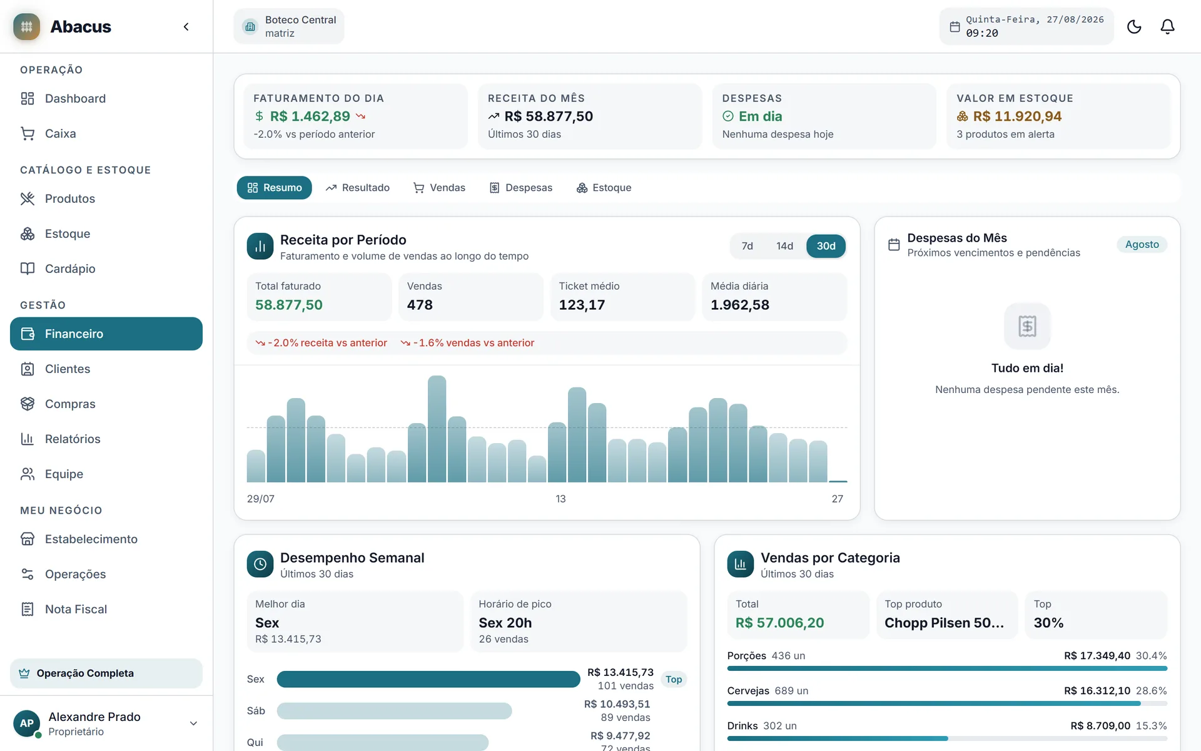This screenshot has width=1201, height=751.
Task: Open Clientes sidebar item
Action: (x=106, y=369)
